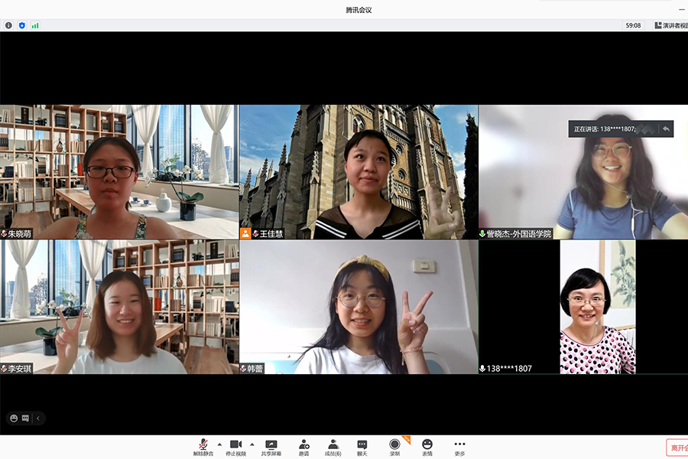688x459 pixels.
Task: Click the blue security shield icon
Action: point(22,25)
